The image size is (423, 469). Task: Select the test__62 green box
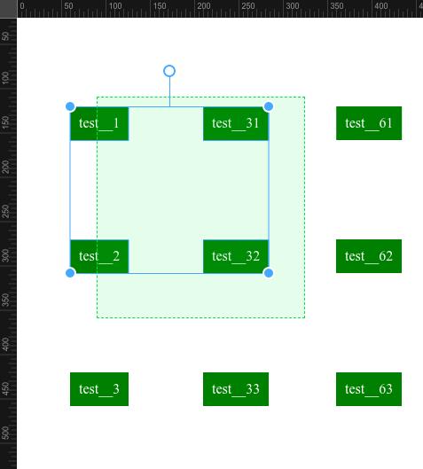click(369, 256)
